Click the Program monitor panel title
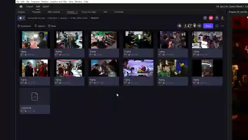The width and height of the screenshot is (248, 140). click(238, 12)
